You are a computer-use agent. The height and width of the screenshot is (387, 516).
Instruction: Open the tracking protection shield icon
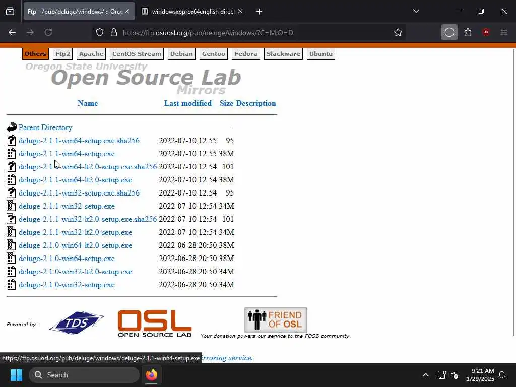(100, 32)
